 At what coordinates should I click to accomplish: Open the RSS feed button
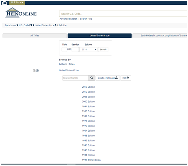[x=126, y=78]
